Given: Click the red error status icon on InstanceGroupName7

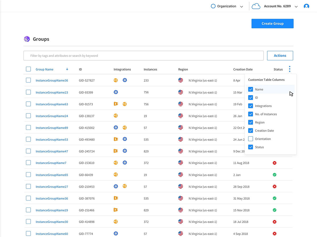Looking at the screenshot, I should pos(274,163).
